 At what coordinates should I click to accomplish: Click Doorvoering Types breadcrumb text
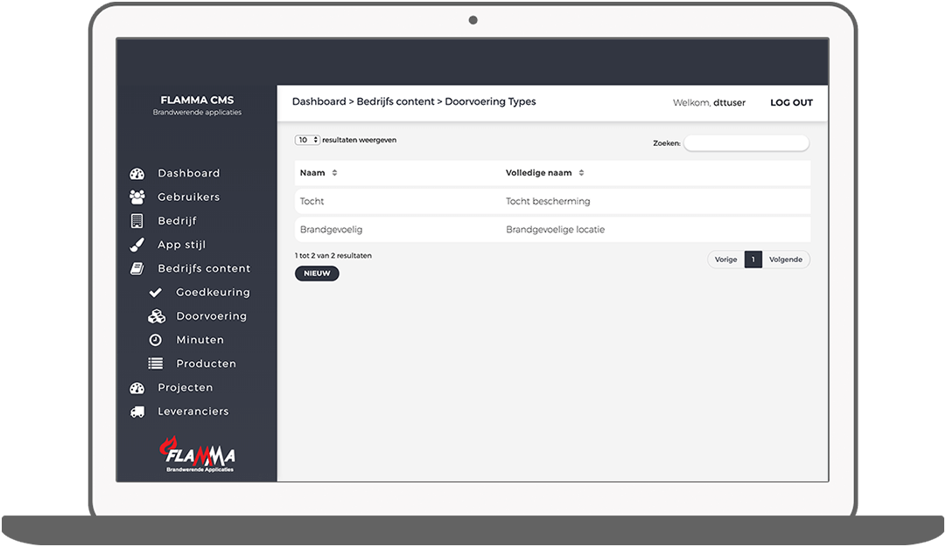490,102
